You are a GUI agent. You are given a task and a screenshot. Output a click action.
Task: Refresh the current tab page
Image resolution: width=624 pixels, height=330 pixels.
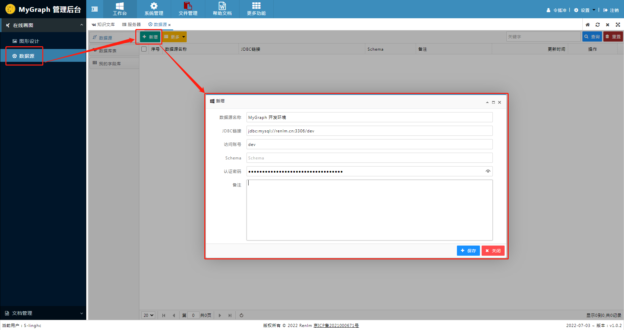click(x=598, y=25)
